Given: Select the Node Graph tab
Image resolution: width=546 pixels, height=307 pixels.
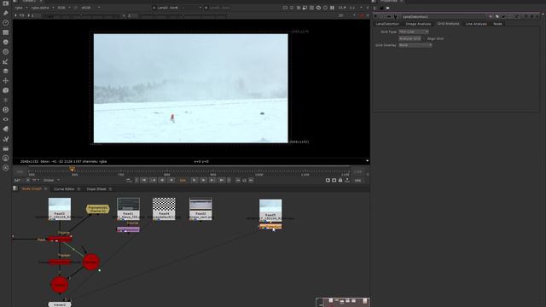Looking at the screenshot, I should tap(32, 189).
